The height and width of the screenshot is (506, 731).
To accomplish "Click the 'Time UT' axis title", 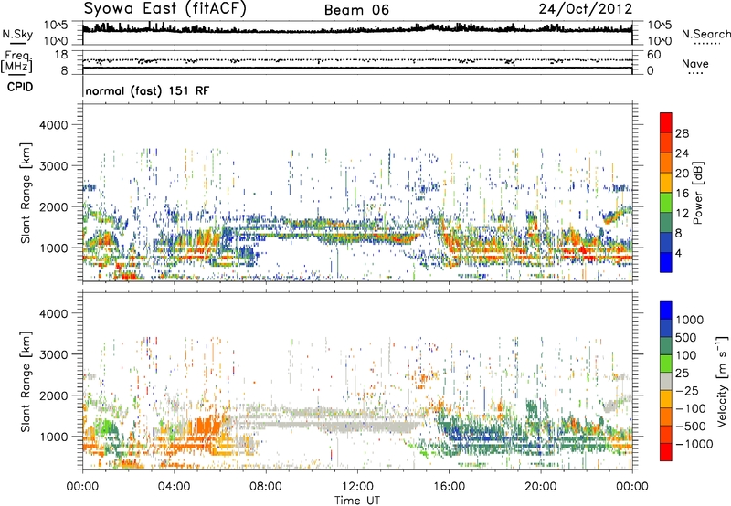I will (357, 501).
